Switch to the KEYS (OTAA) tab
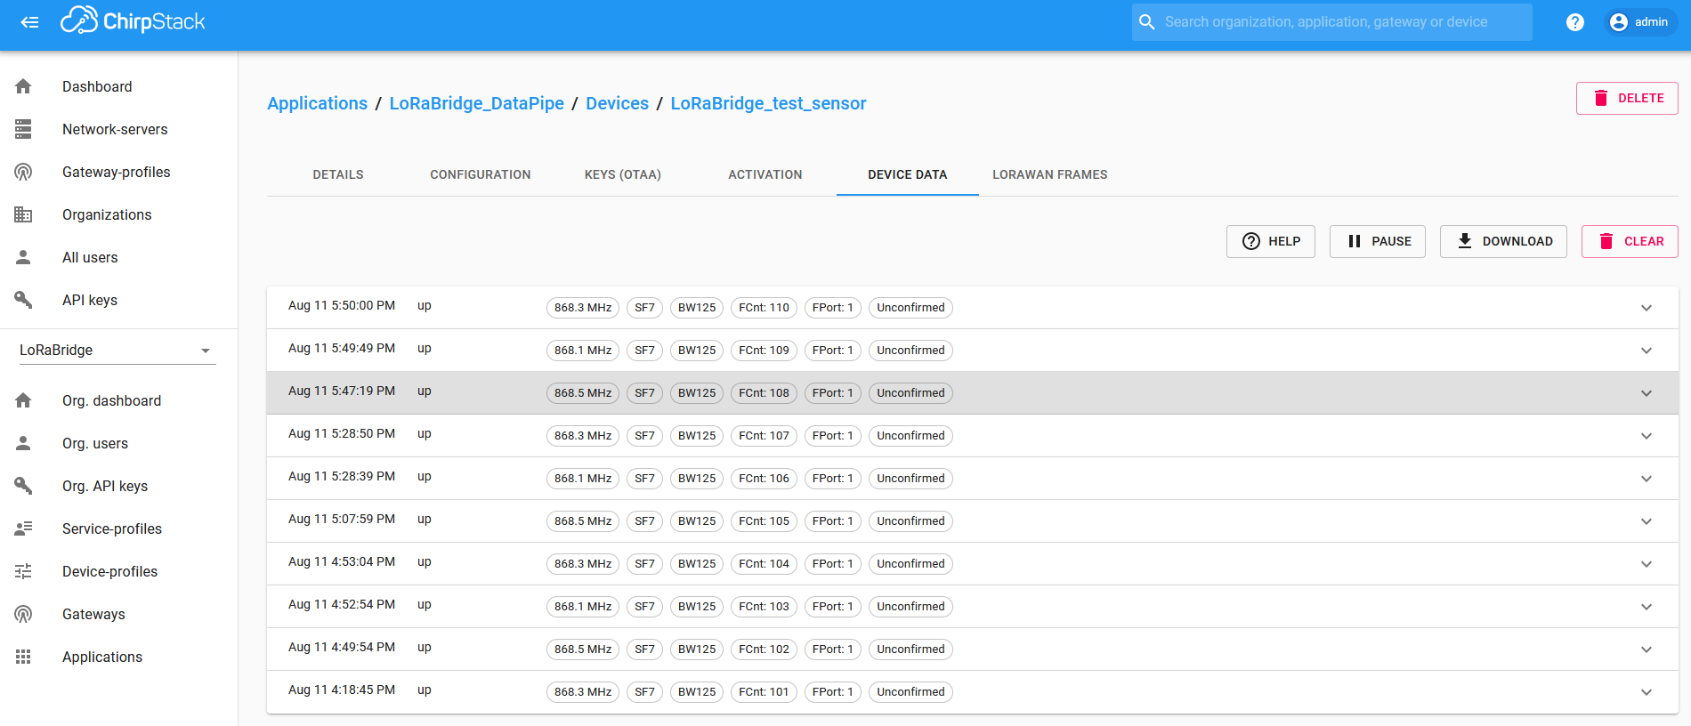This screenshot has height=726, width=1691. 623,174
